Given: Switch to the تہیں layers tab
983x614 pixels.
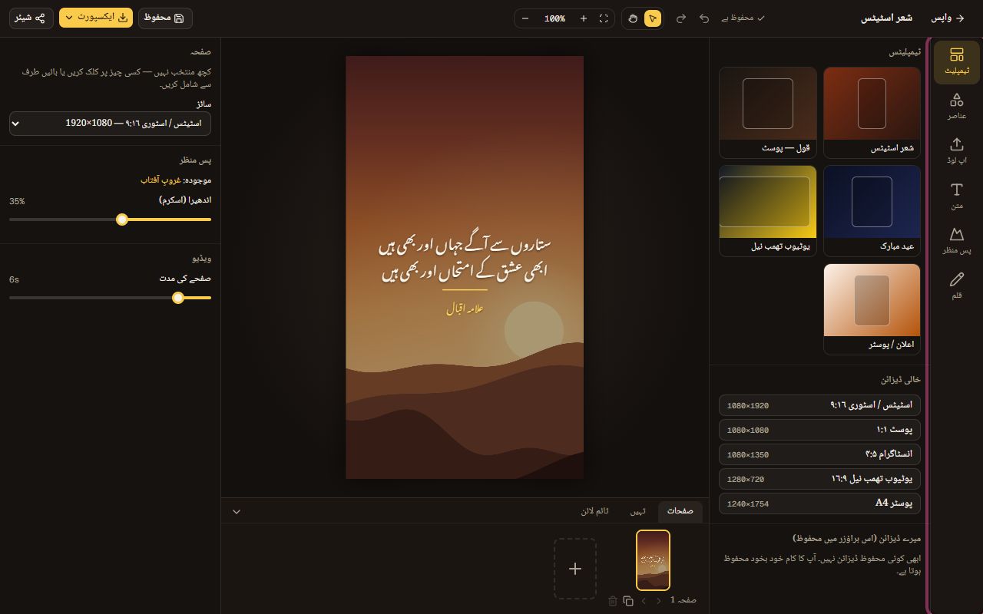Looking at the screenshot, I should (x=638, y=511).
